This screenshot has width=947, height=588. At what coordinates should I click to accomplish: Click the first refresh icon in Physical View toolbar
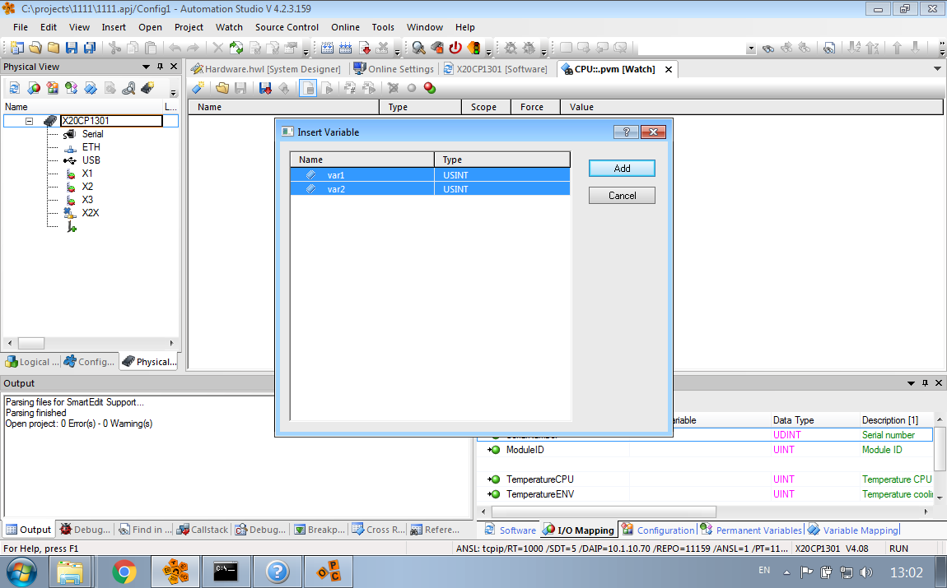(x=15, y=88)
